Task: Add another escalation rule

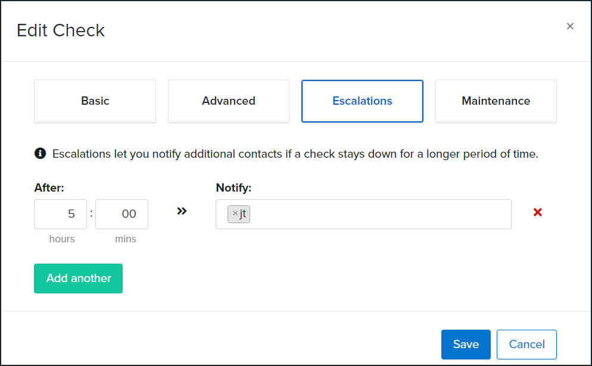Action: 78,278
